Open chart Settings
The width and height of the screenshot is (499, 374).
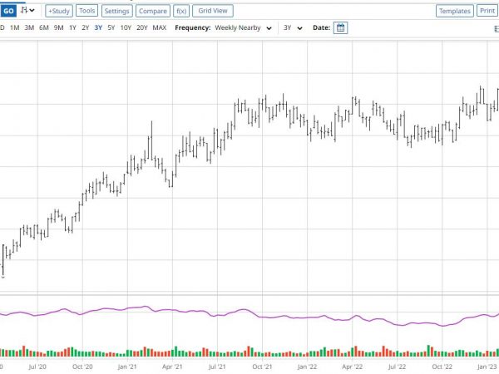(x=116, y=11)
